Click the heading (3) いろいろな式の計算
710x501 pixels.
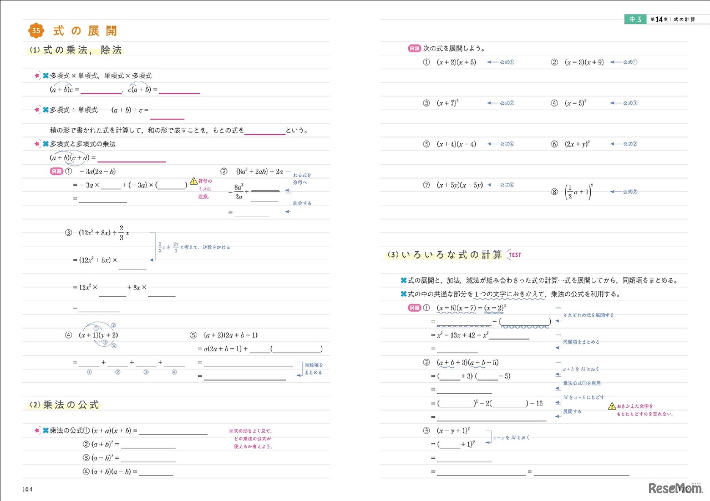click(x=444, y=255)
